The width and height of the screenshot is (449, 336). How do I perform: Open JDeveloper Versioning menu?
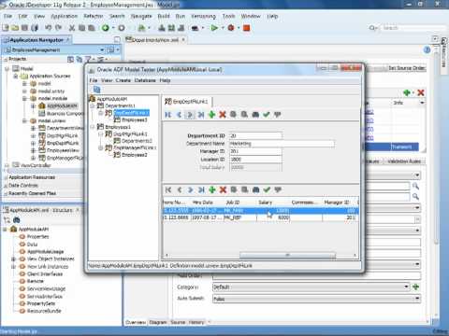(x=203, y=16)
